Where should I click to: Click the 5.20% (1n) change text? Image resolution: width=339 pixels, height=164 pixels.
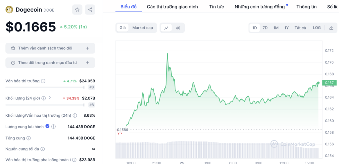(x=73, y=27)
